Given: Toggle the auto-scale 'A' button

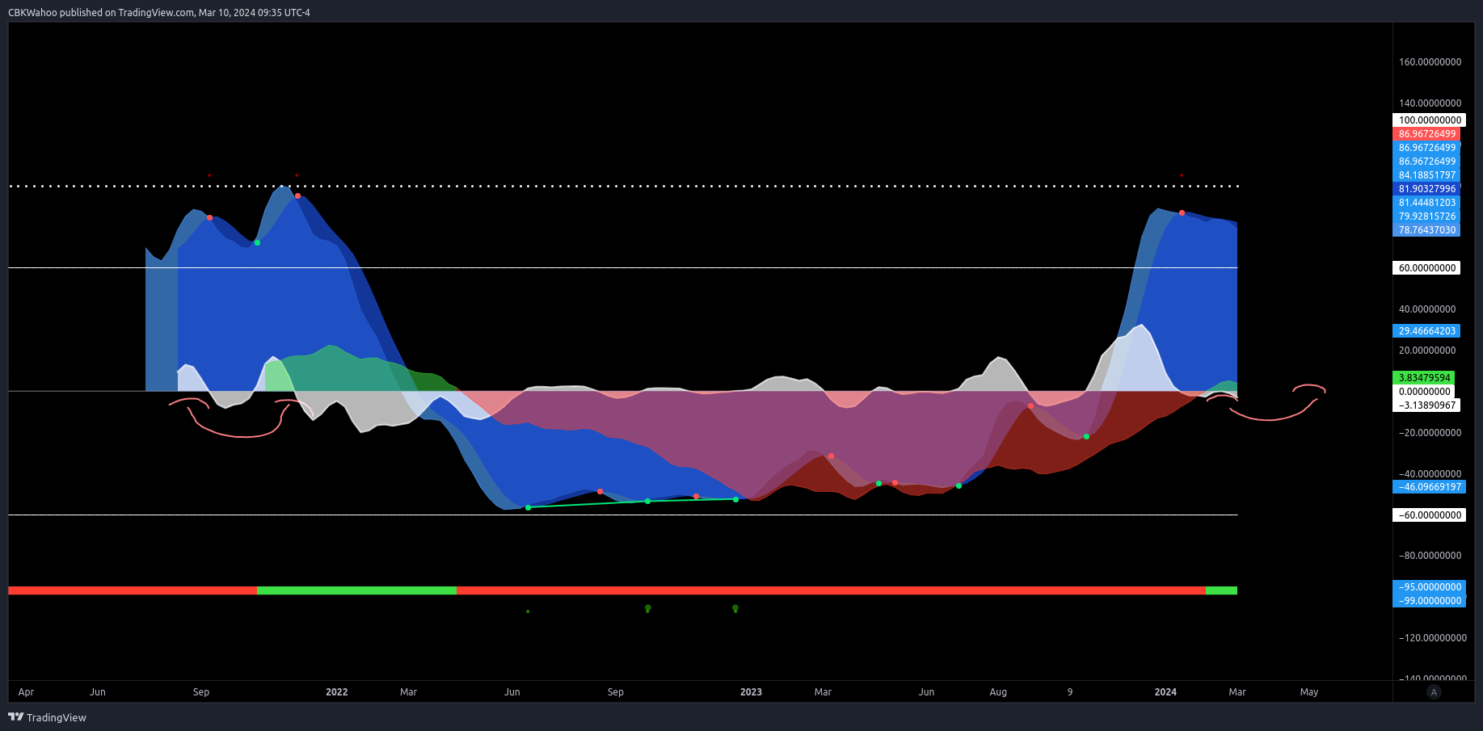Looking at the screenshot, I should [x=1434, y=692].
